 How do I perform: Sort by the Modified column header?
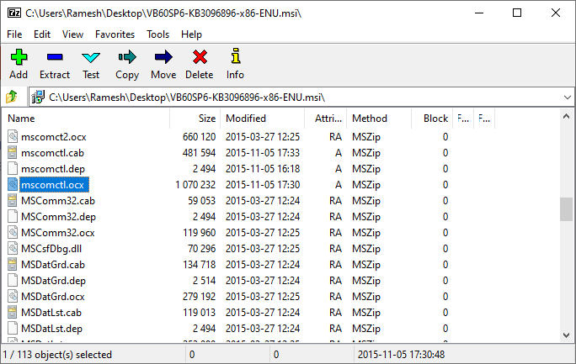pos(263,119)
